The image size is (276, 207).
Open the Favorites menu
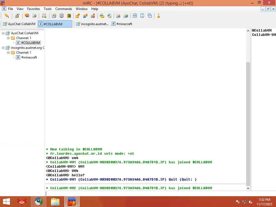33,9
